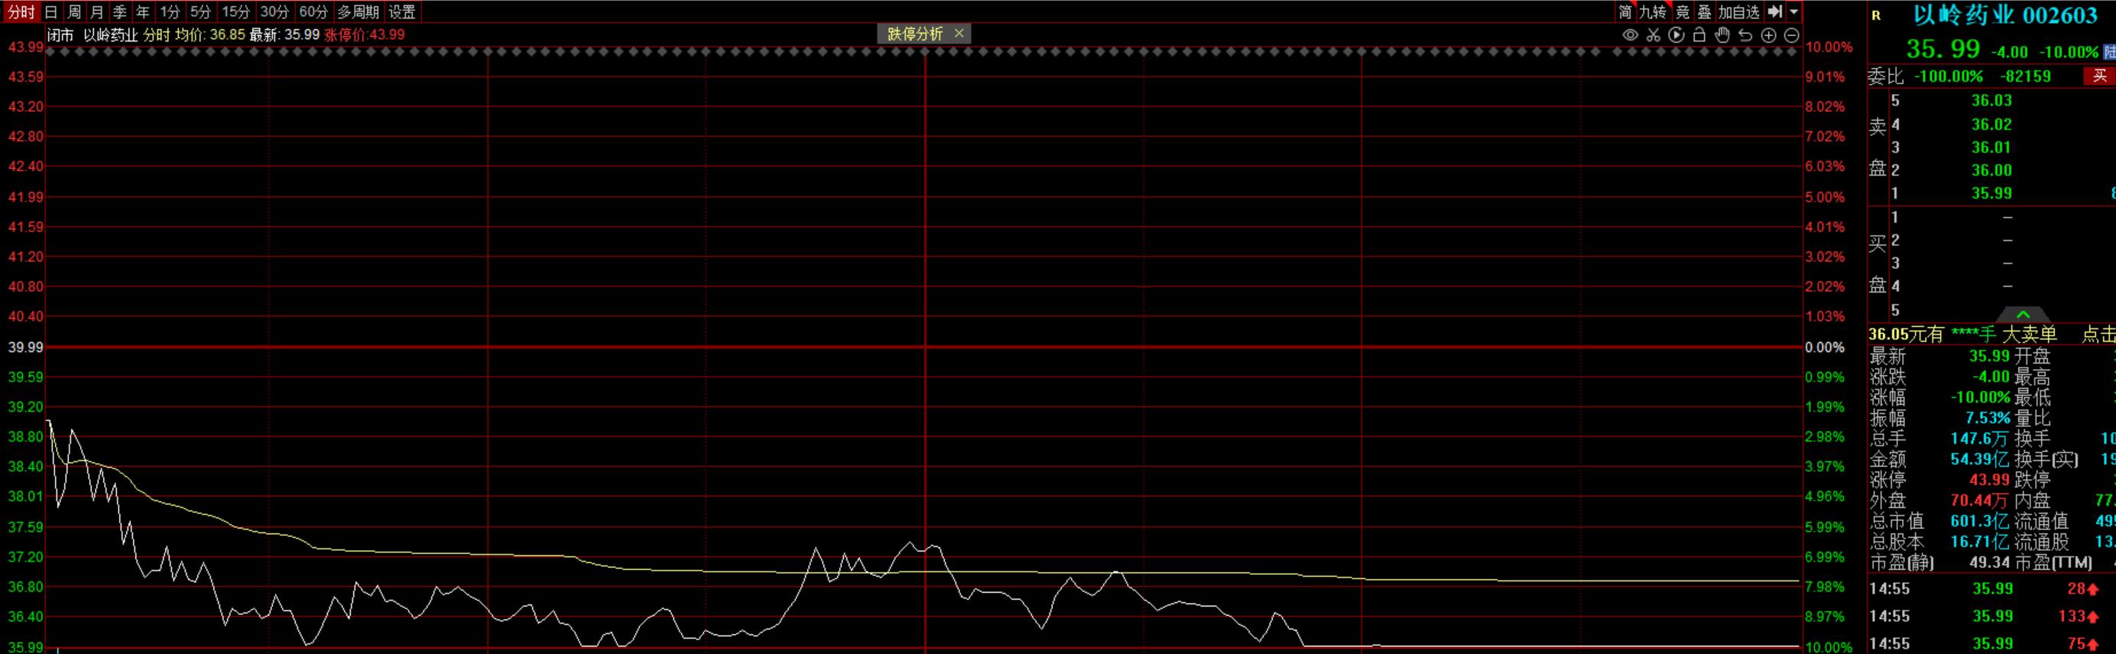Select the 1分 period
Screen dimensions: 2116x654
(x=170, y=11)
